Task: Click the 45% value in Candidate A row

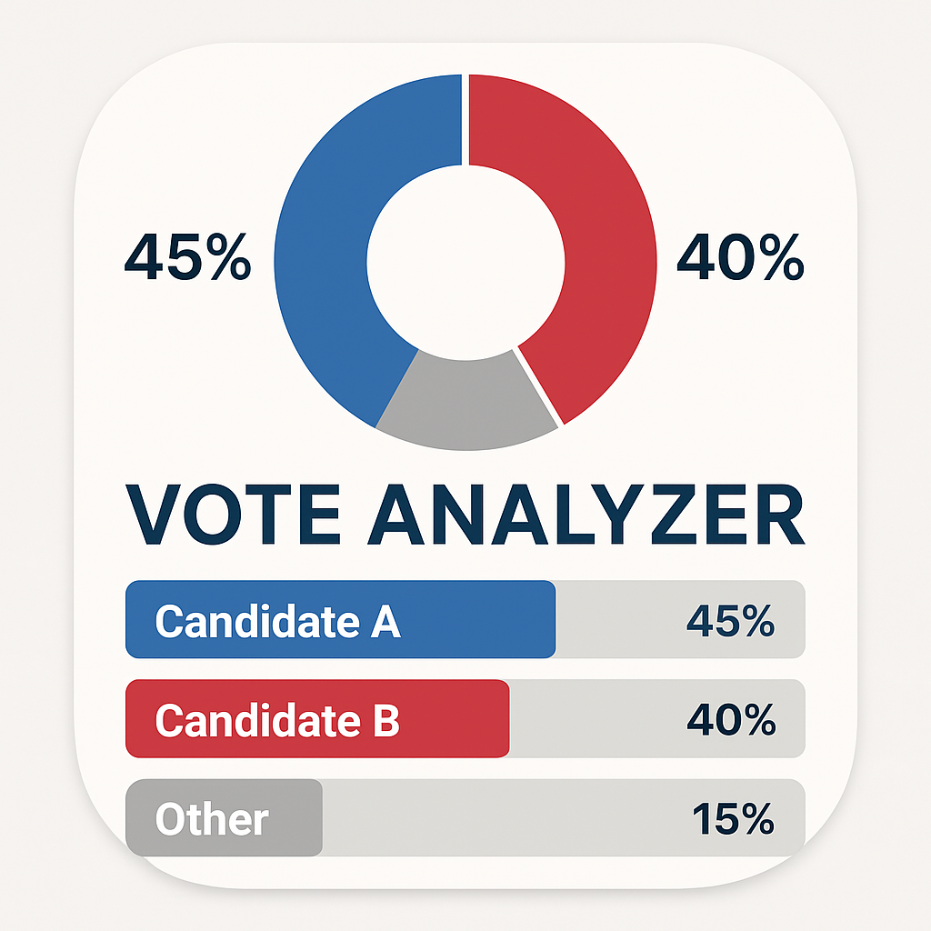Action: [x=730, y=621]
